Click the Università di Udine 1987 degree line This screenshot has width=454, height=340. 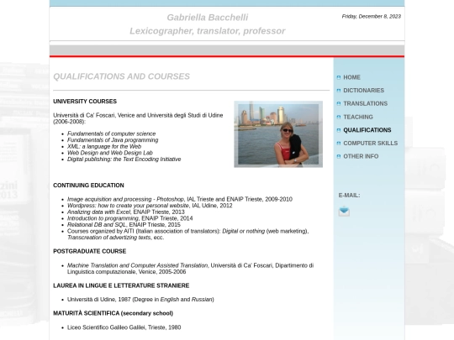point(140,300)
